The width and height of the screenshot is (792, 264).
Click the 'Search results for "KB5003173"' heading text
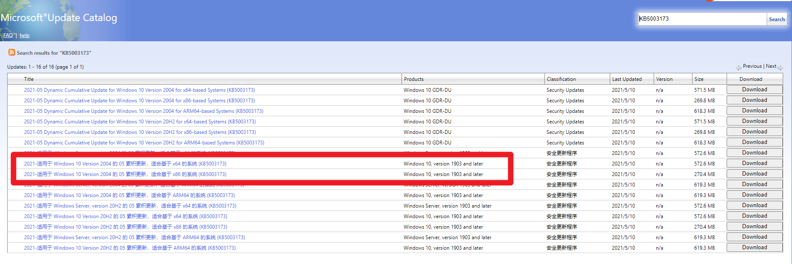pos(54,53)
